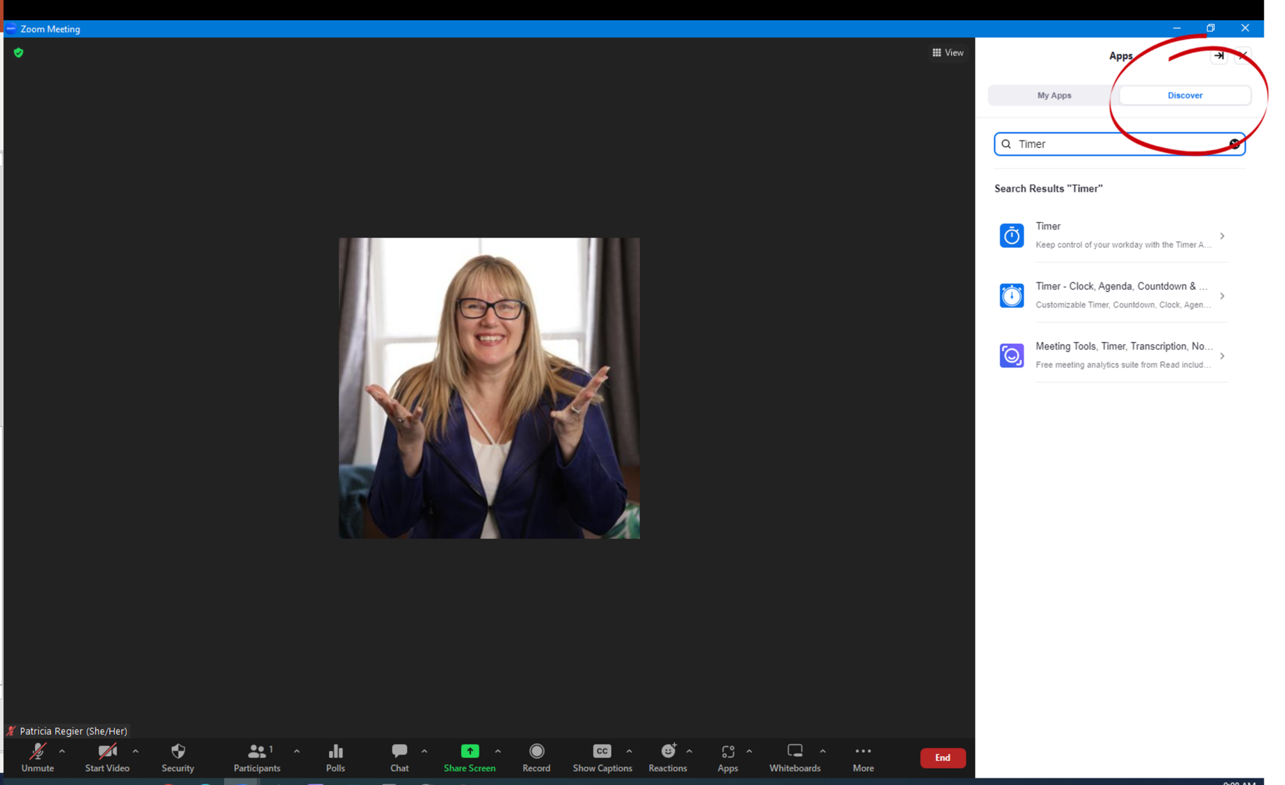Pop out the Apps panel

point(1218,56)
